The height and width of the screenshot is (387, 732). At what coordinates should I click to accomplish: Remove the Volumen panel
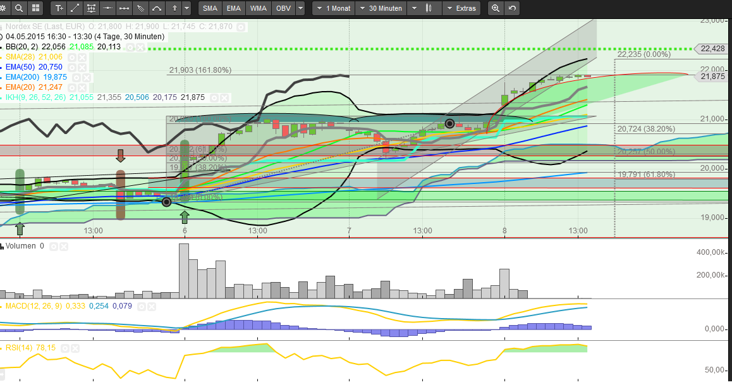(63, 247)
